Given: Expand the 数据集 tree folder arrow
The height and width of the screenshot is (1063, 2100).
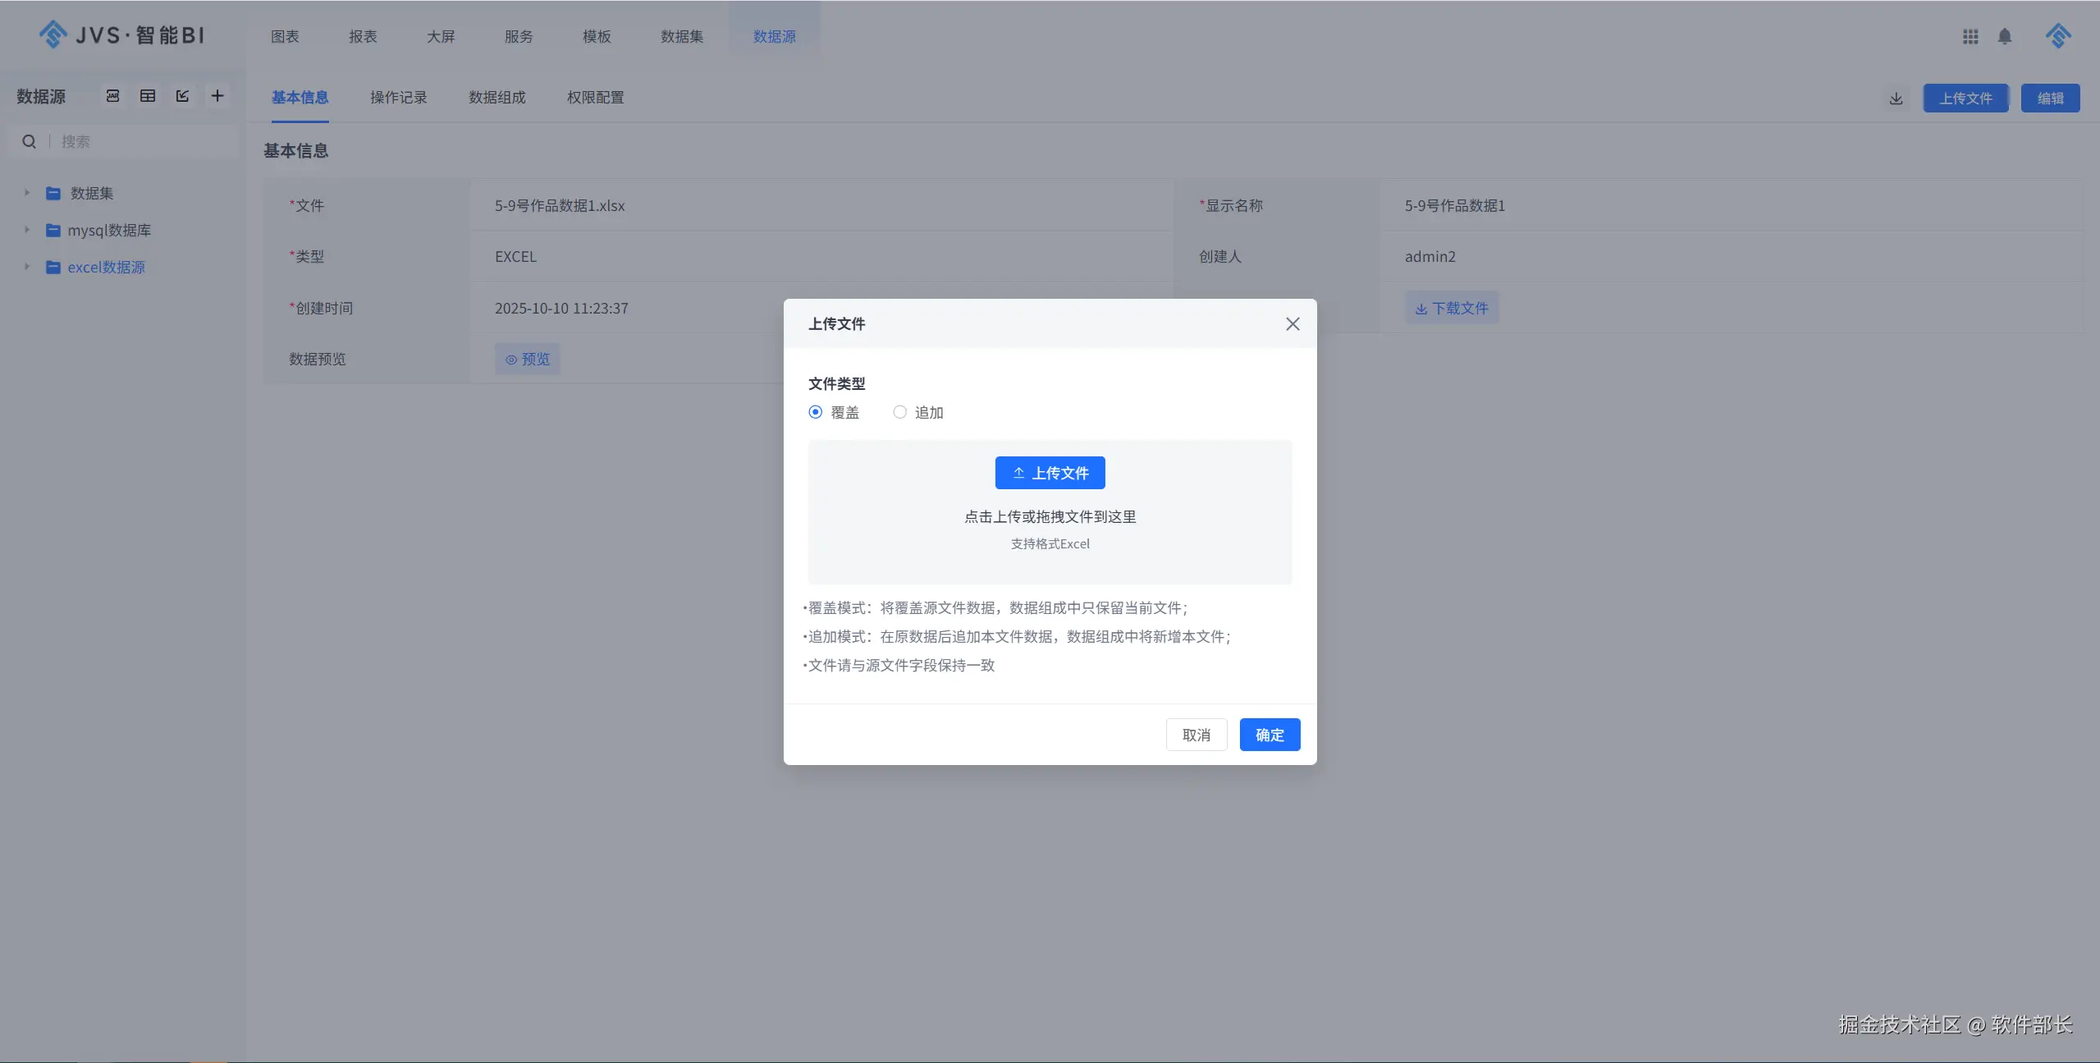Looking at the screenshot, I should pos(26,193).
